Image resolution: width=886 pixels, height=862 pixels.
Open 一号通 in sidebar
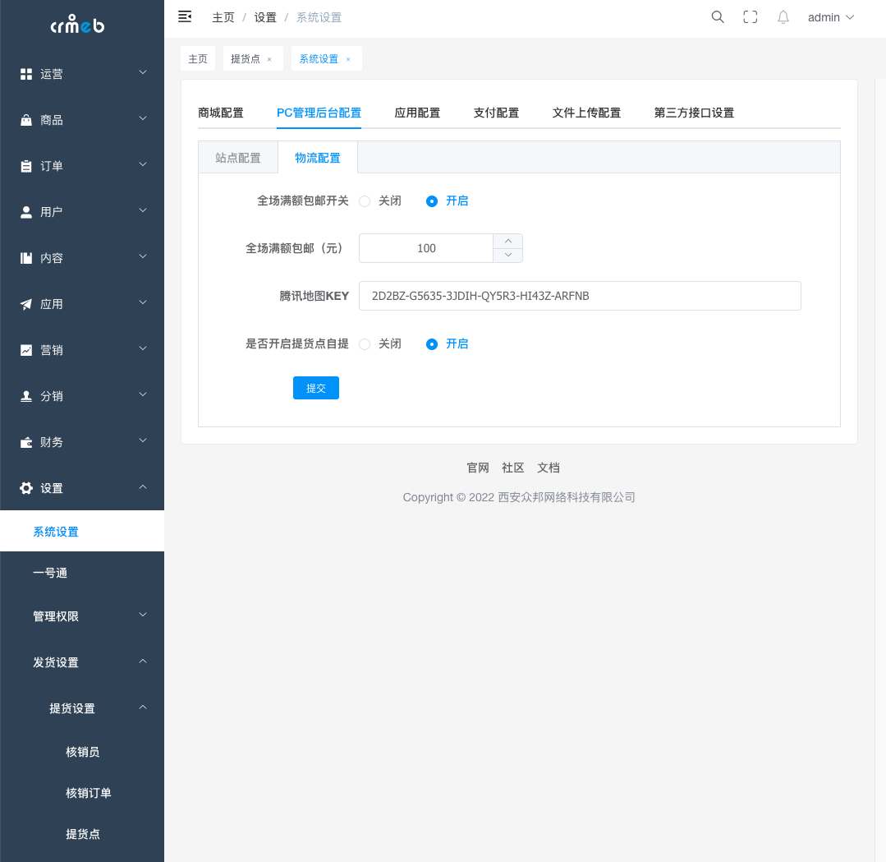tap(82, 573)
